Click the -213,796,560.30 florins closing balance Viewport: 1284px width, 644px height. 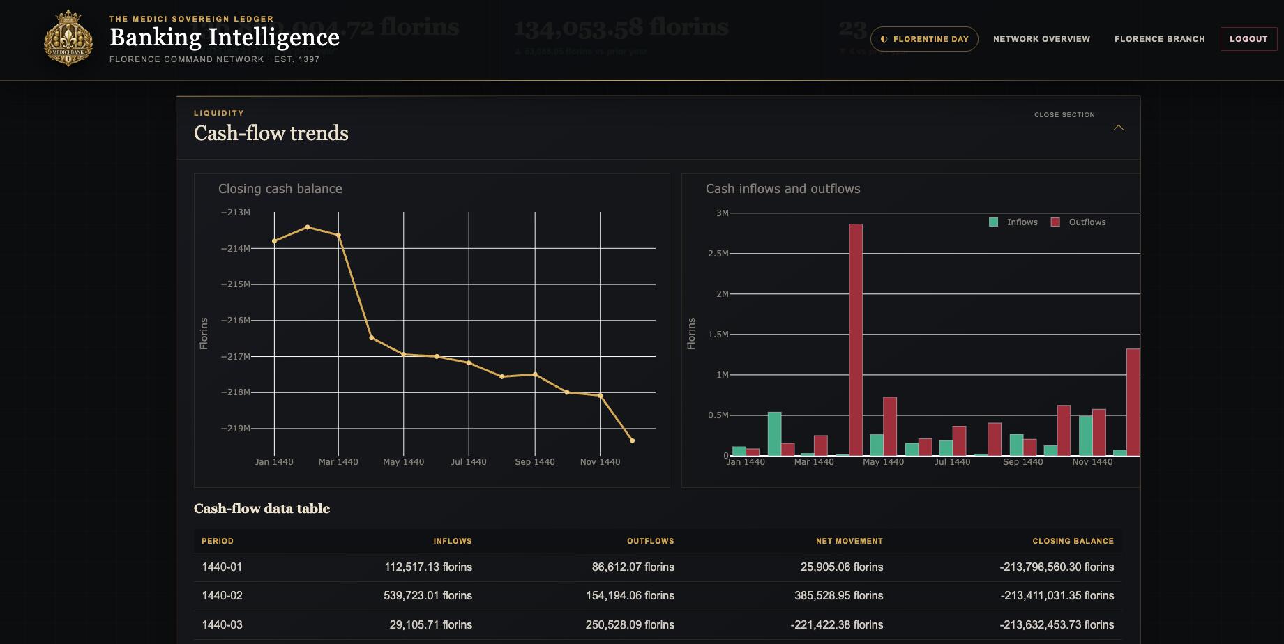1057,567
